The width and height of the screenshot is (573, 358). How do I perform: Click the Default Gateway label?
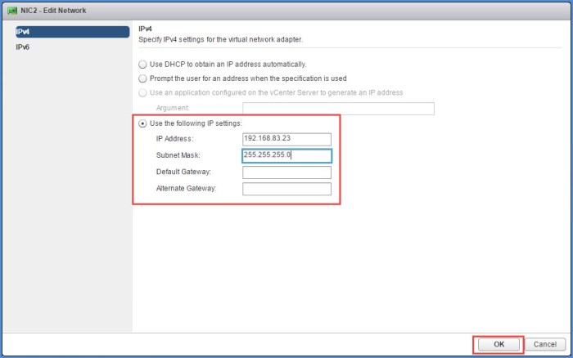tap(183, 172)
